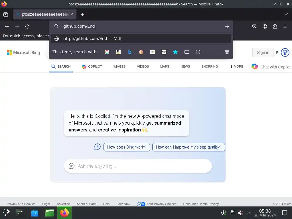Open Consumer Health Privacy link
The width and height of the screenshot is (292, 219).
[x=201, y=204]
